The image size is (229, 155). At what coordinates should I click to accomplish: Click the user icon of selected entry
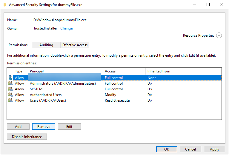coord(10,78)
